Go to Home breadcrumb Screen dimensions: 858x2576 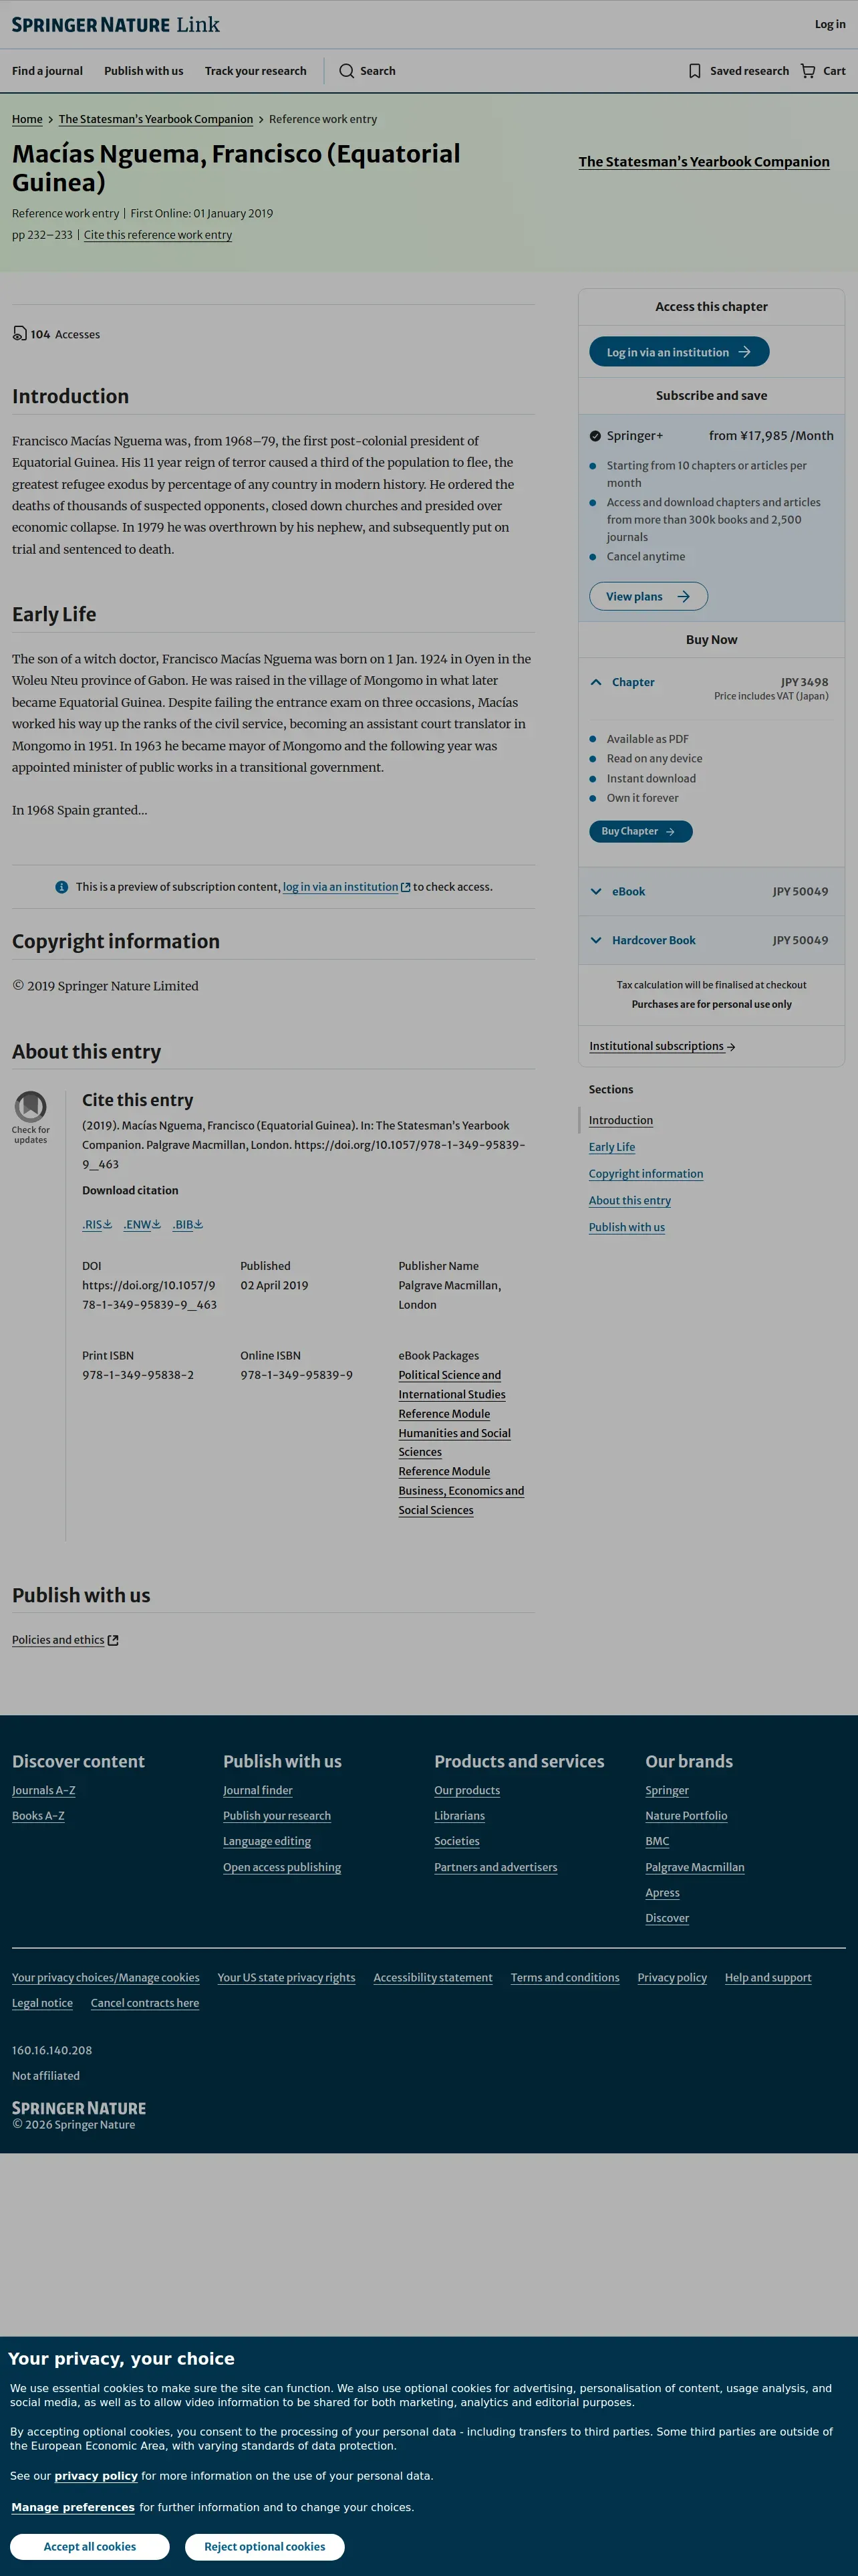pos(27,119)
